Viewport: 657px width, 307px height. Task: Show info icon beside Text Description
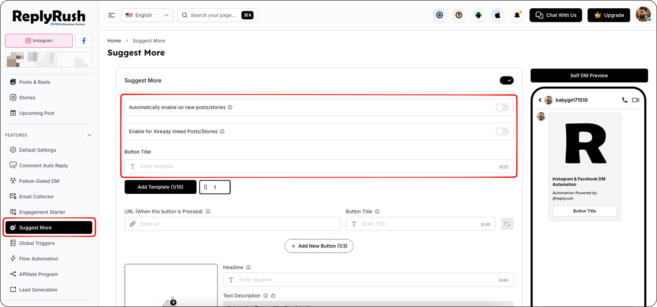click(x=265, y=296)
